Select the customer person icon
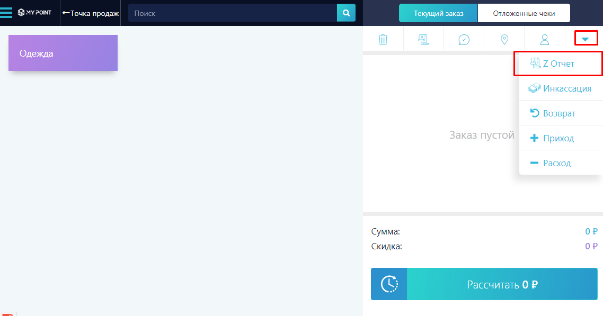Viewport: 603px width, 316px height. pos(545,39)
